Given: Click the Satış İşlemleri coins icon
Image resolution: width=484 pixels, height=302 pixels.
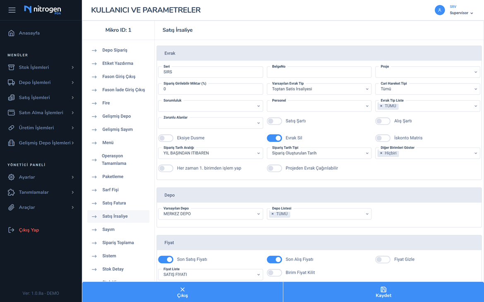Looking at the screenshot, I should coord(12,97).
